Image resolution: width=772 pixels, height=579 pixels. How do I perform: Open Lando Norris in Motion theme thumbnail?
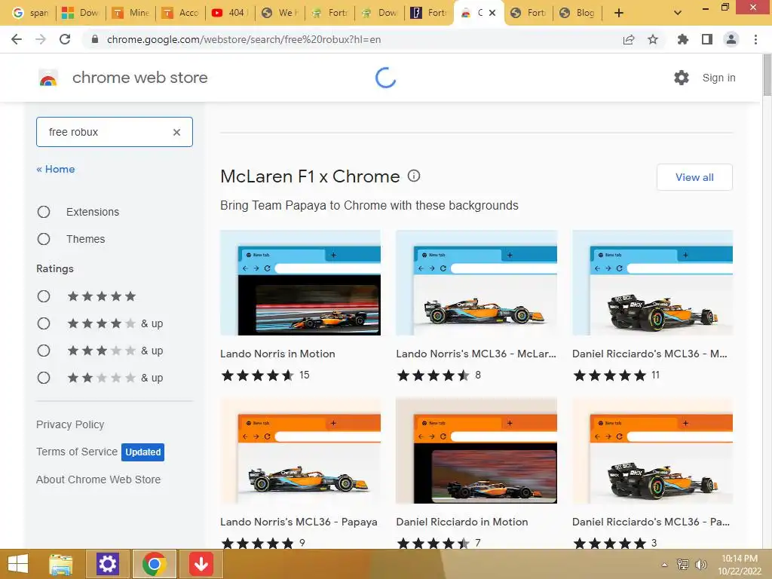(300, 283)
